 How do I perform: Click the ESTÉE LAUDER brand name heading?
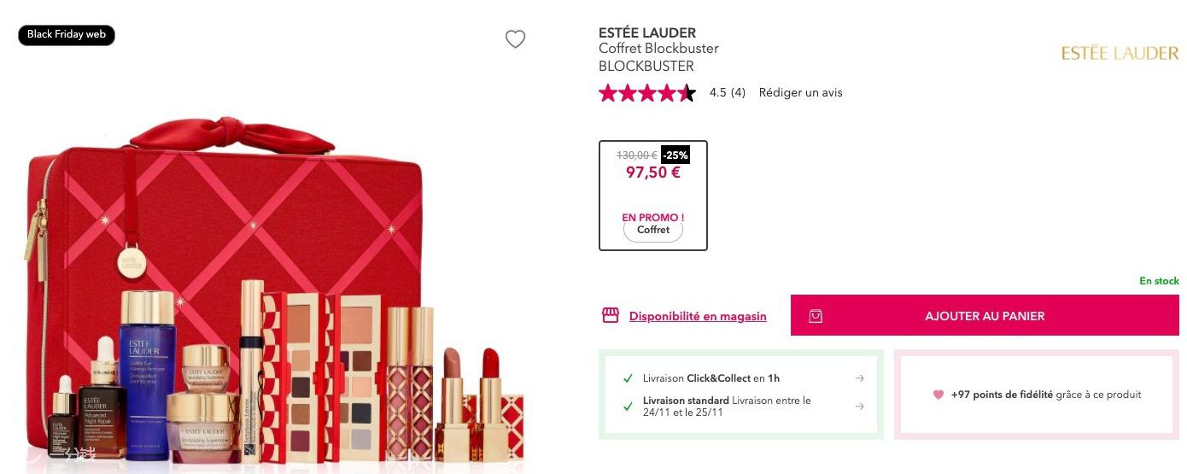click(647, 33)
